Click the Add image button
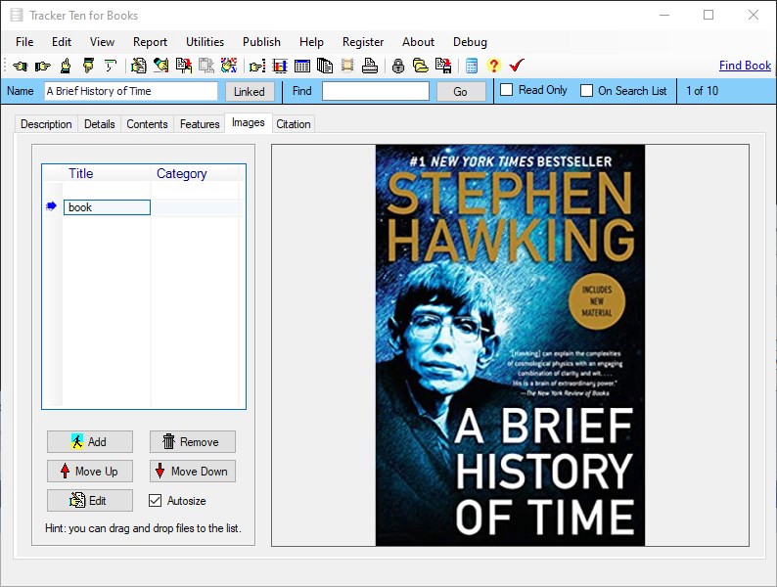The width and height of the screenshot is (777, 587). (x=90, y=441)
